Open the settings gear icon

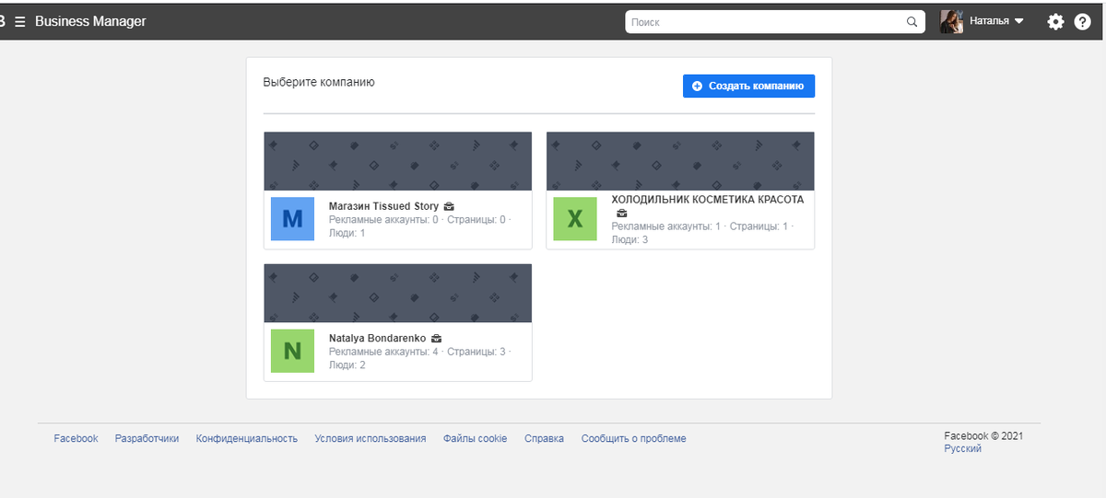pyautogui.click(x=1055, y=21)
